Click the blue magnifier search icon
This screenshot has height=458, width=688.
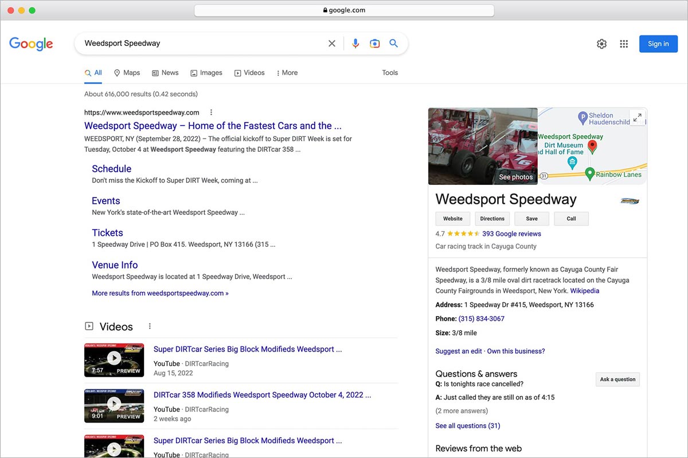(394, 44)
